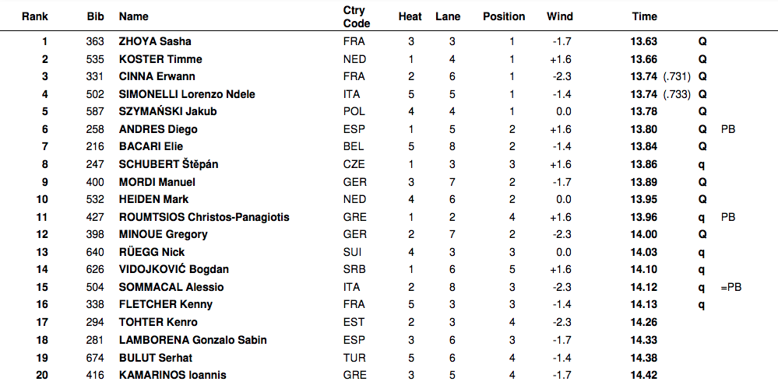The height and width of the screenshot is (385, 778).
Task: Click ROUMTSIOS Christos-Panagiotis name
Action: [203, 217]
